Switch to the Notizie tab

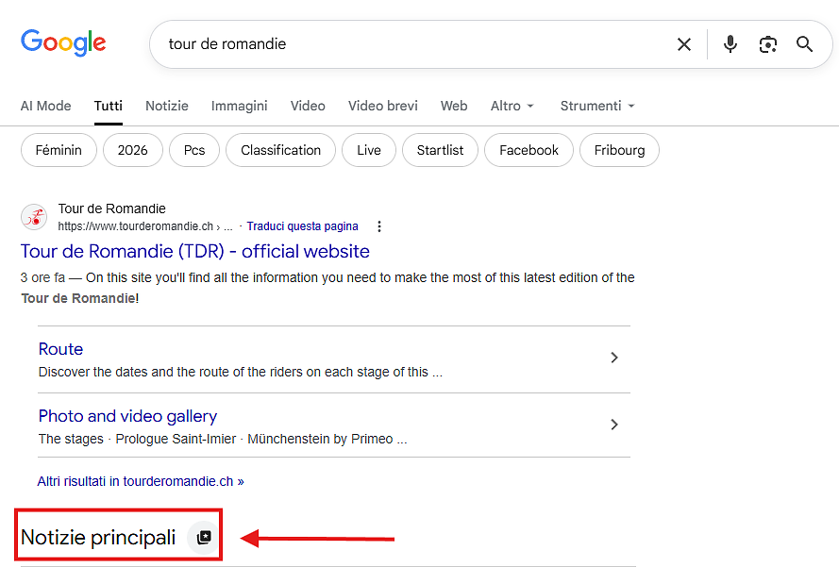167,106
